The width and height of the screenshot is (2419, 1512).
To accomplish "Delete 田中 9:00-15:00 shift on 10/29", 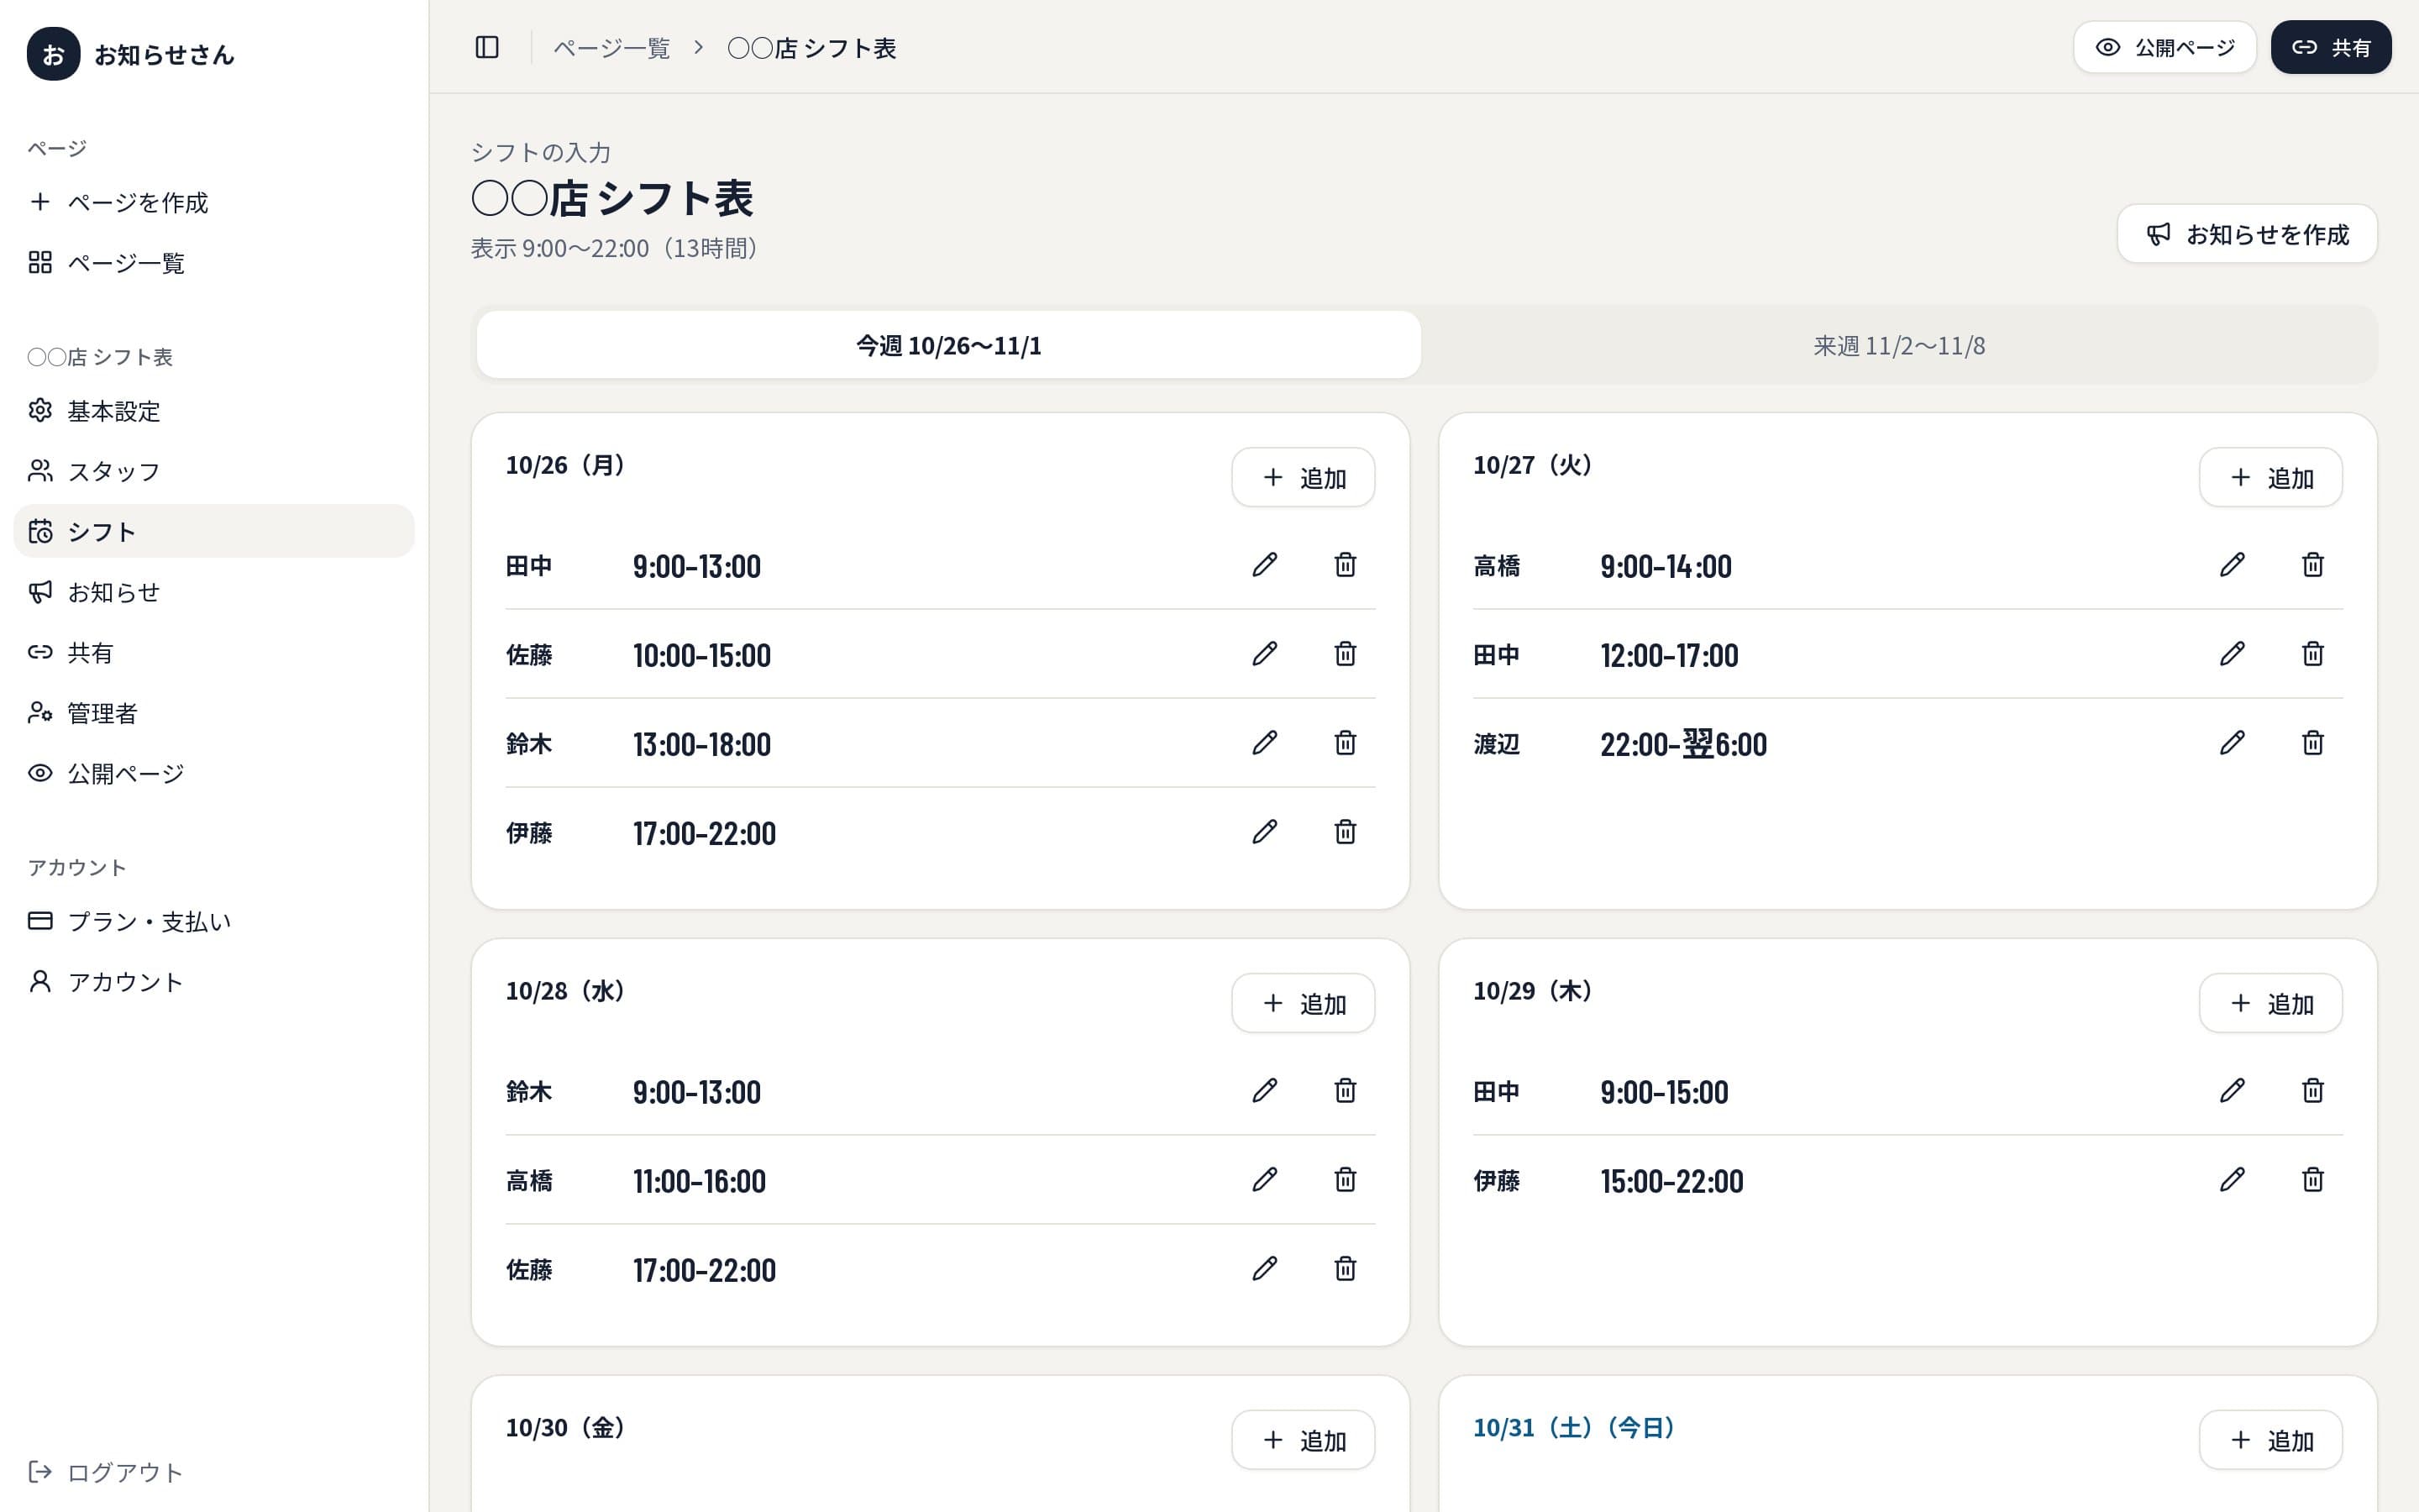I will coord(2313,1091).
